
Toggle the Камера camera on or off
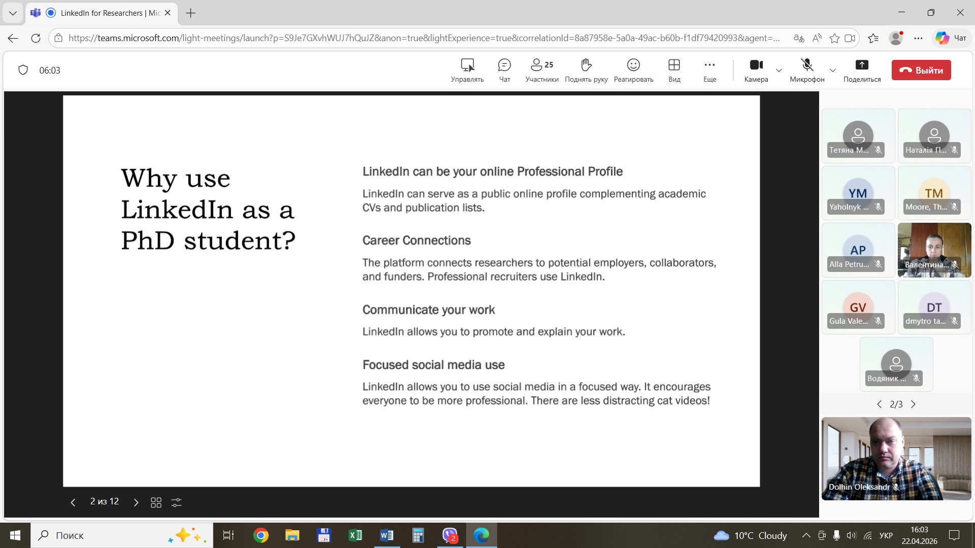(756, 70)
